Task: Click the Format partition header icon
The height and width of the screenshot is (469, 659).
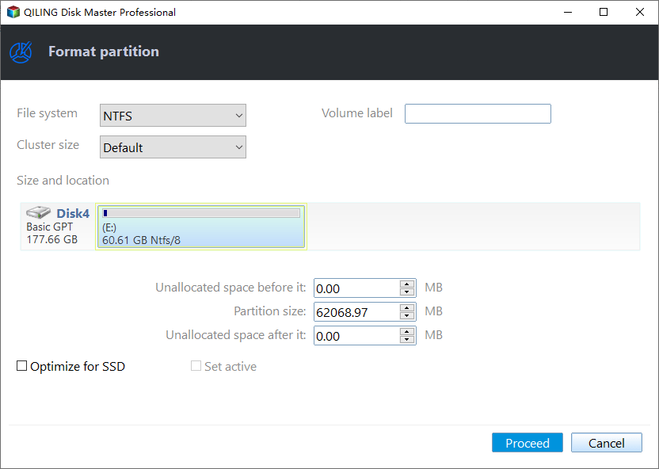Action: click(21, 52)
